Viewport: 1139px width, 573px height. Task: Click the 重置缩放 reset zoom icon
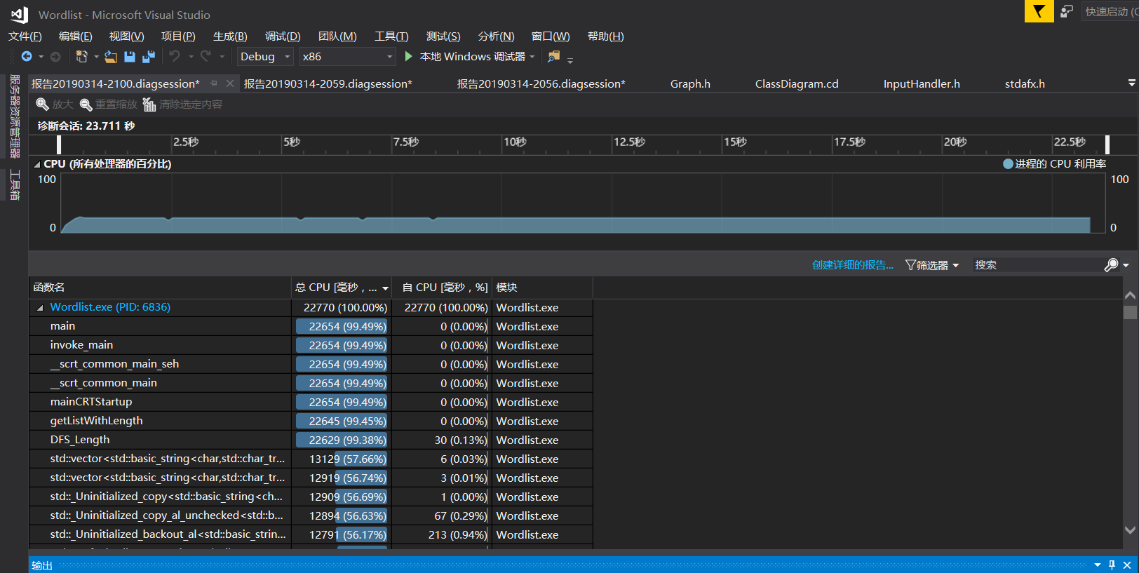coord(86,105)
